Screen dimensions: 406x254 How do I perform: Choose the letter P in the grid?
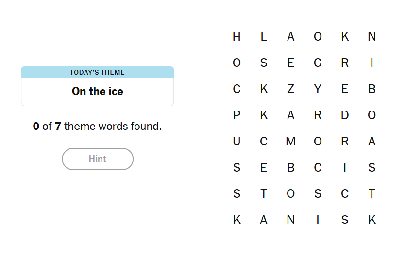click(x=237, y=115)
